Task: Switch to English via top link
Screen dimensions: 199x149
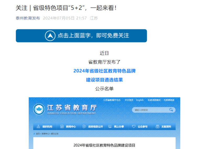Action: pyautogui.click(x=140, y=100)
